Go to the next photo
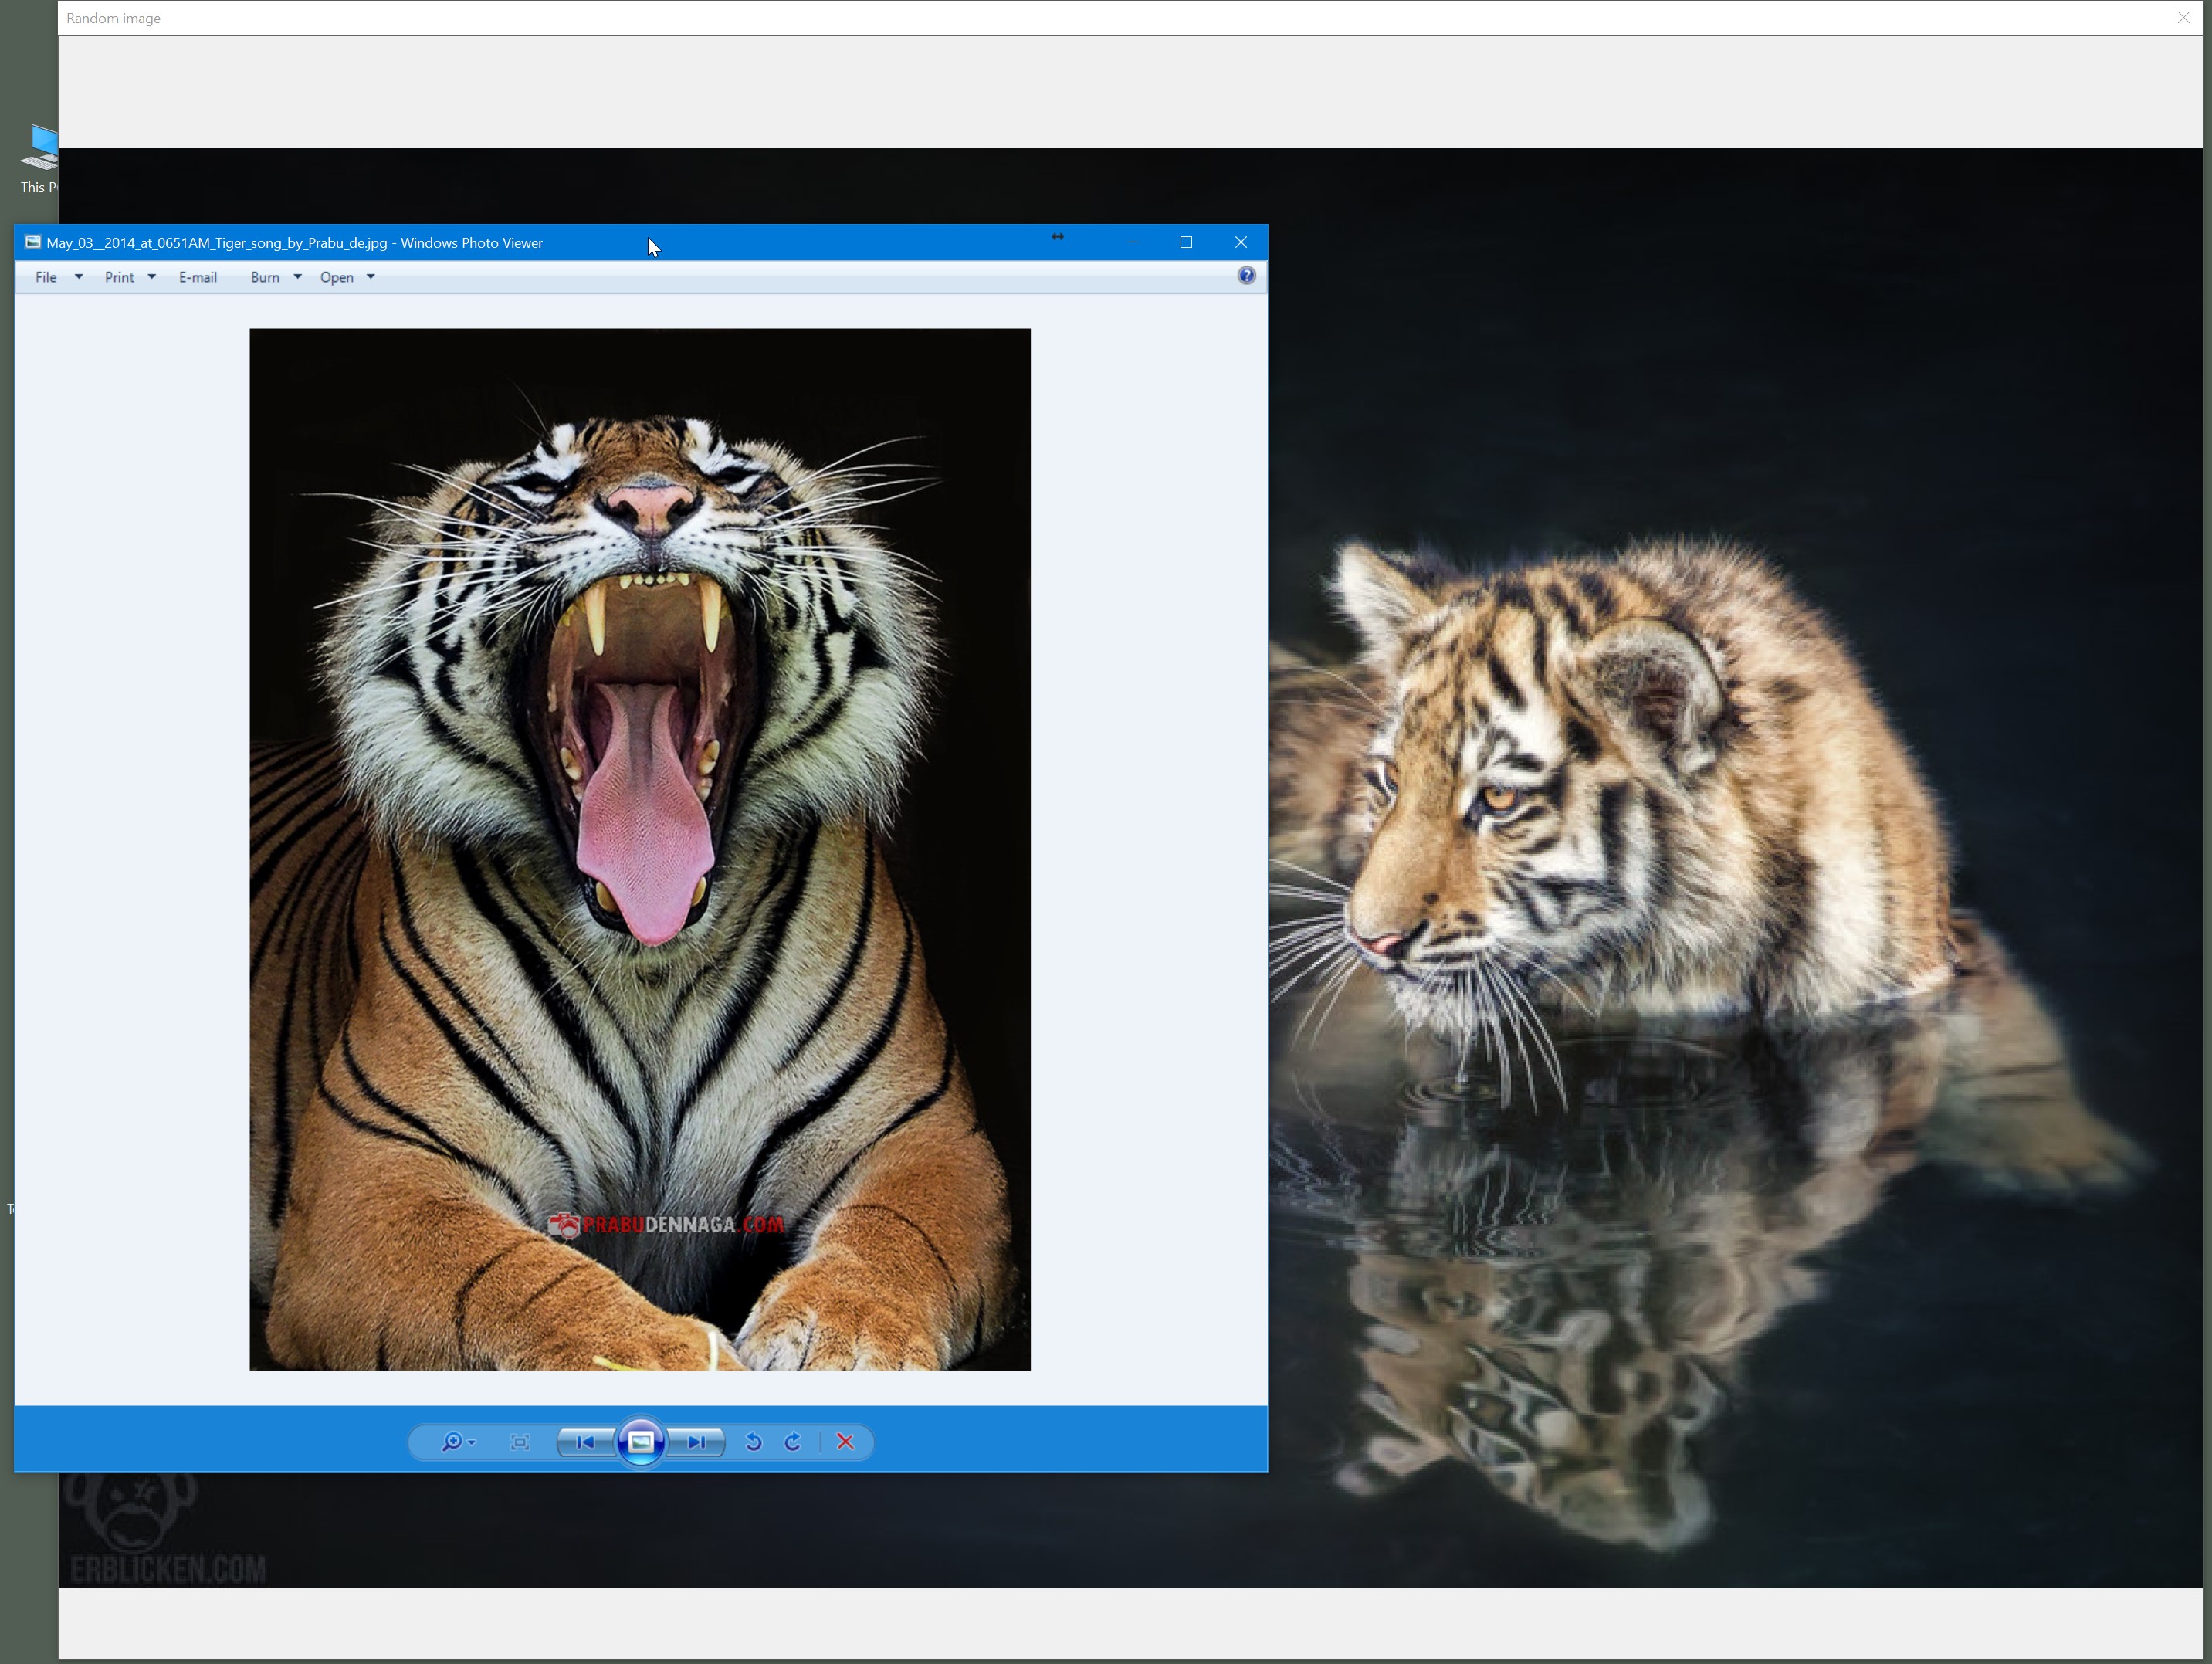 click(697, 1442)
